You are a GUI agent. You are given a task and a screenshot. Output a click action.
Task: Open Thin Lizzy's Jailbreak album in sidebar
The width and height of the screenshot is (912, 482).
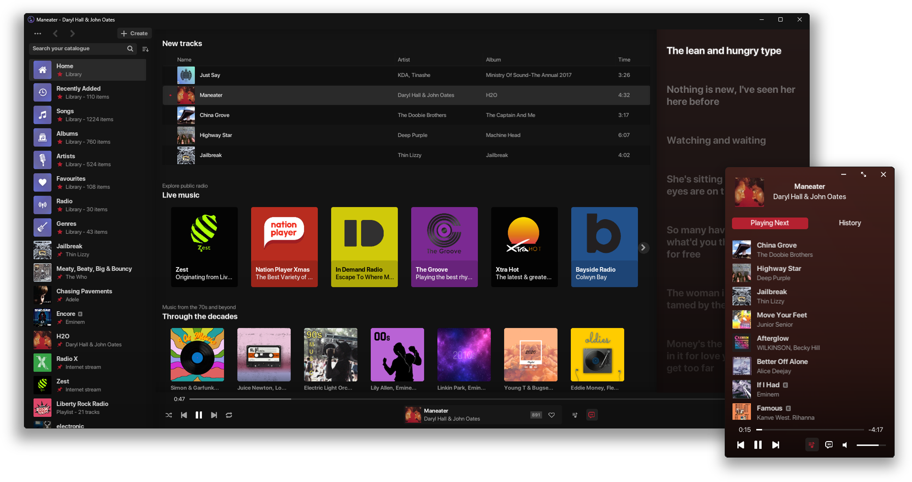click(x=87, y=250)
